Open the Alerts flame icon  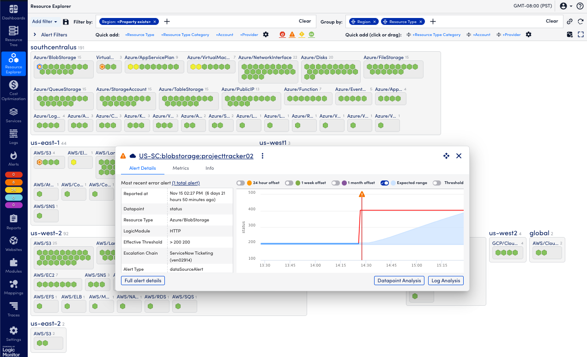click(x=13, y=156)
